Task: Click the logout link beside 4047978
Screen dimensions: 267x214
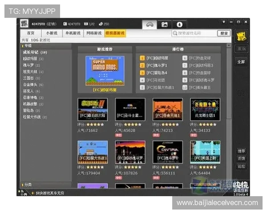Action: 52,24
